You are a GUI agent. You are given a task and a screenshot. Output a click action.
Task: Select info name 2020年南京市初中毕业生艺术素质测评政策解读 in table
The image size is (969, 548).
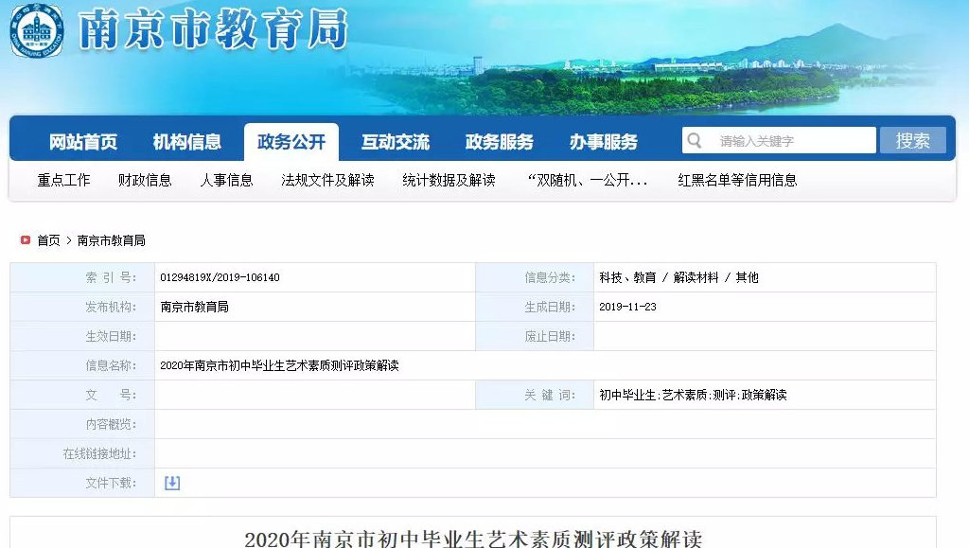click(279, 365)
